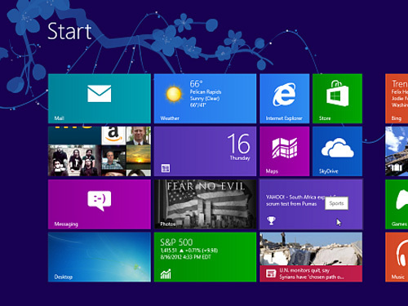
Task: Click the '8/16/2012 4:33 PM EDT' timestamp
Action: coord(186,257)
